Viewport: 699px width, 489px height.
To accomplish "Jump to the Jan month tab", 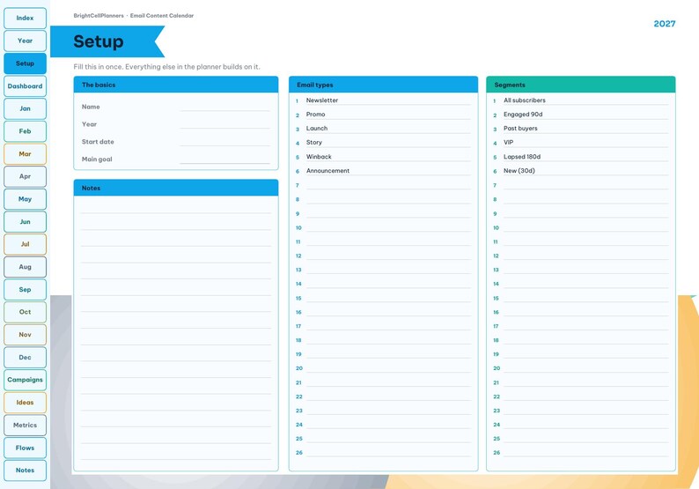I will (25, 108).
